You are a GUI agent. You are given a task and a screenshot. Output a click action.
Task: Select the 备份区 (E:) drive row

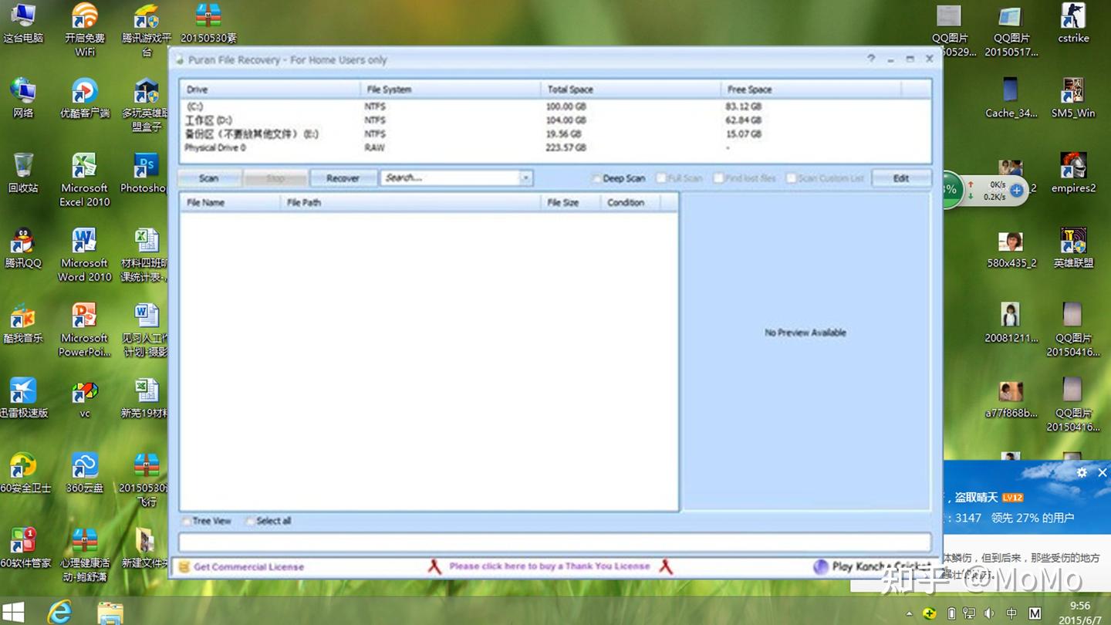pos(555,134)
